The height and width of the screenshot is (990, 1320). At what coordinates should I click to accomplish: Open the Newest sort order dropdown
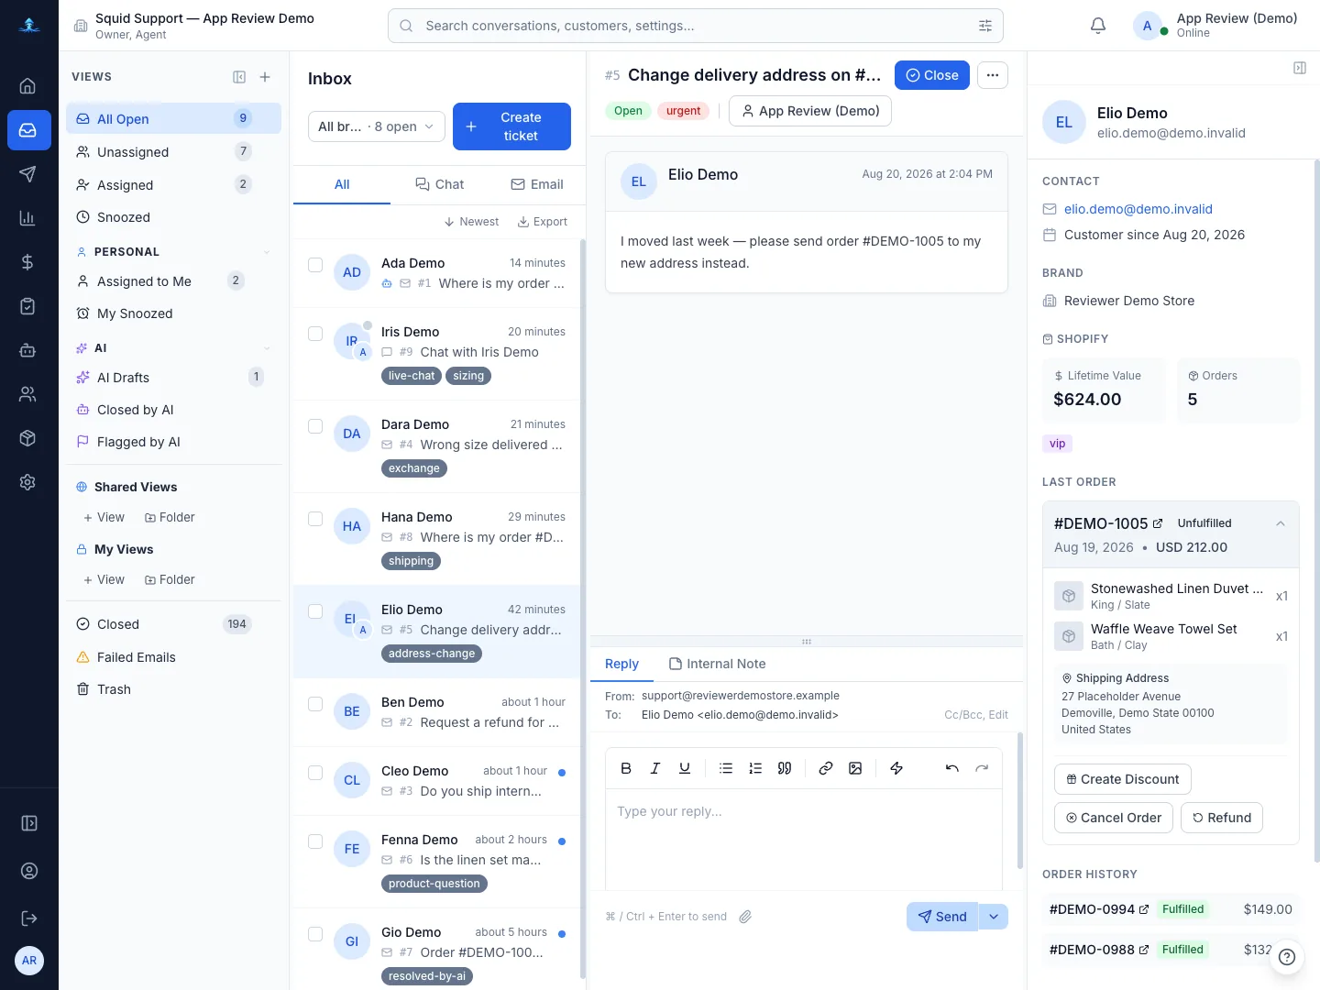pos(471,222)
